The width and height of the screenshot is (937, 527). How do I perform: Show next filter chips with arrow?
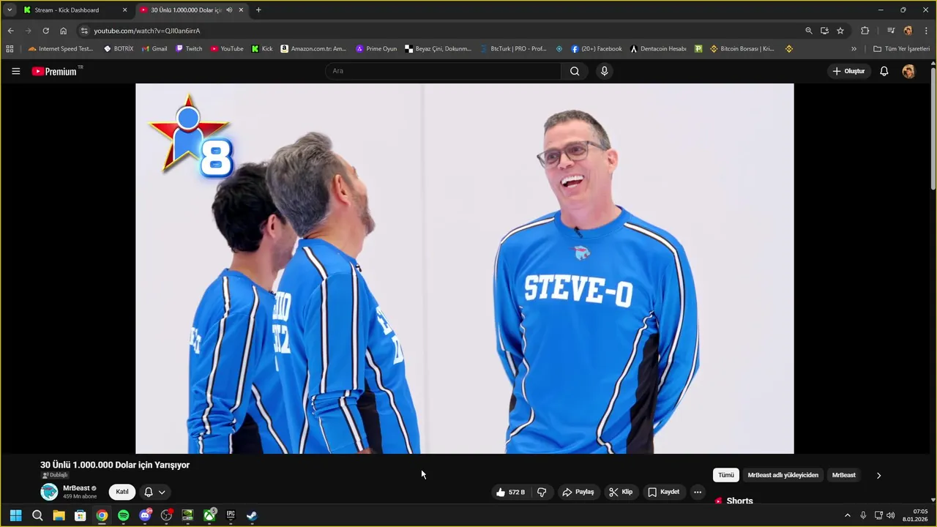coord(878,475)
